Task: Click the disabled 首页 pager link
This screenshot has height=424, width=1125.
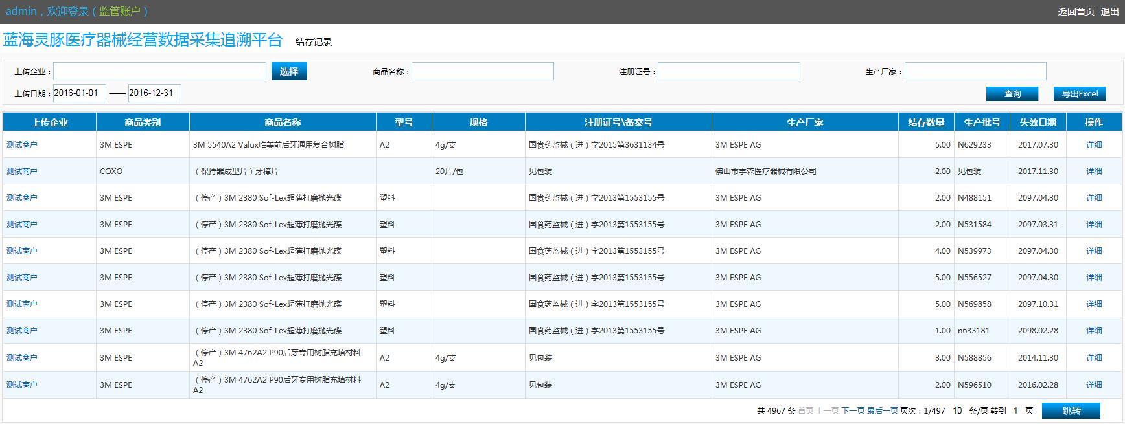Action: 806,411
